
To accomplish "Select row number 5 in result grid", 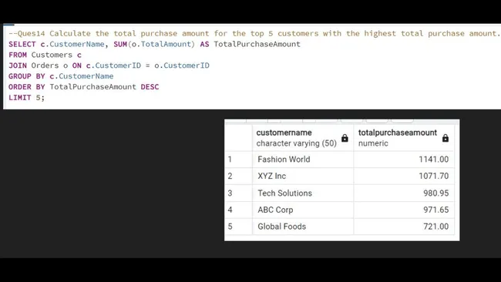I will pos(238,227).
